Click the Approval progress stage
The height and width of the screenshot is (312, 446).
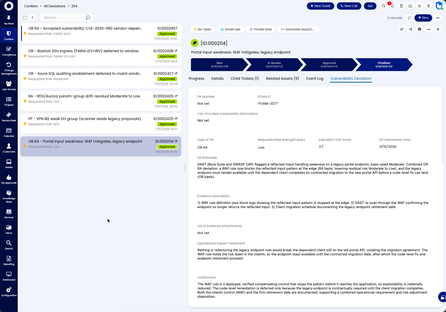tap(329, 65)
